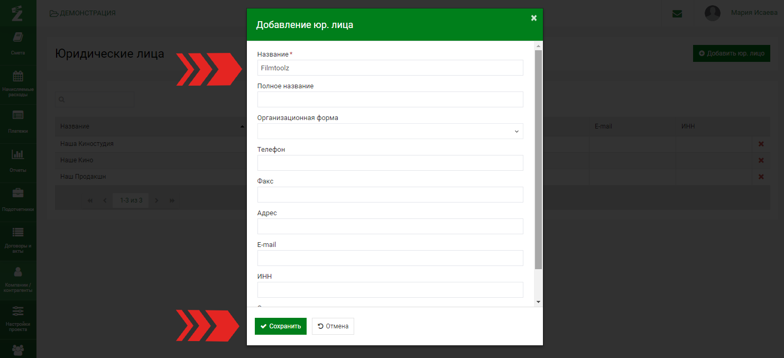The width and height of the screenshot is (784, 358).
Task: Click the 1-3 из 3 page indicator
Action: click(131, 200)
